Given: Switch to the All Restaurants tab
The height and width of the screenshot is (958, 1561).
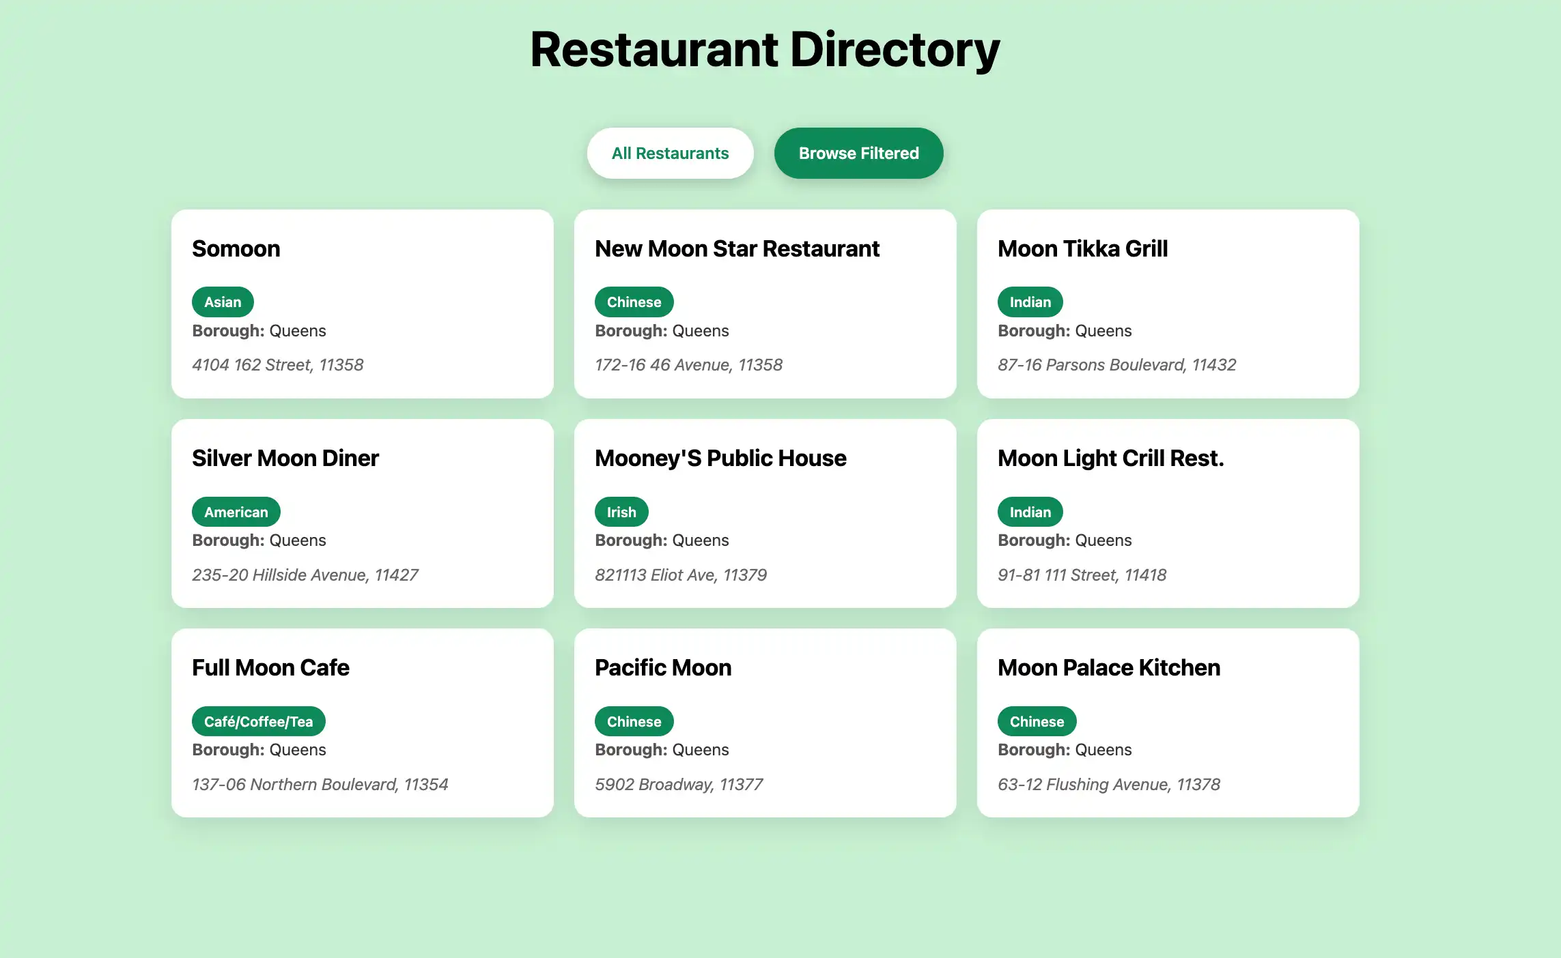Looking at the screenshot, I should 670,153.
